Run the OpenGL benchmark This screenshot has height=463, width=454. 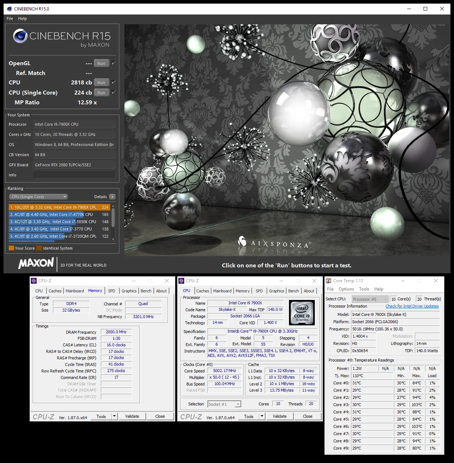[x=102, y=63]
